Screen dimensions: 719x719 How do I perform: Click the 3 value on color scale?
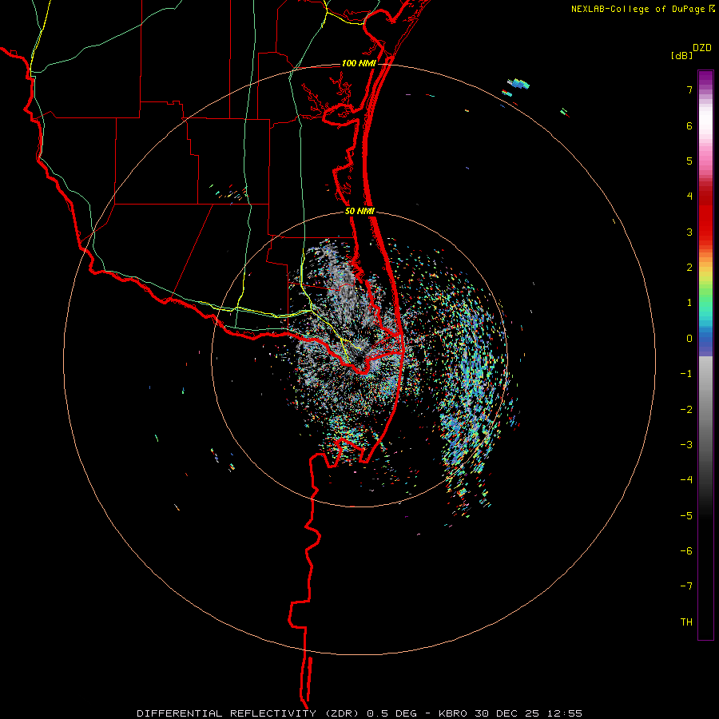(689, 232)
